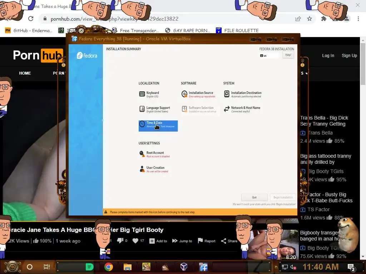
Task: Open User Creation settings
Action: click(154, 169)
